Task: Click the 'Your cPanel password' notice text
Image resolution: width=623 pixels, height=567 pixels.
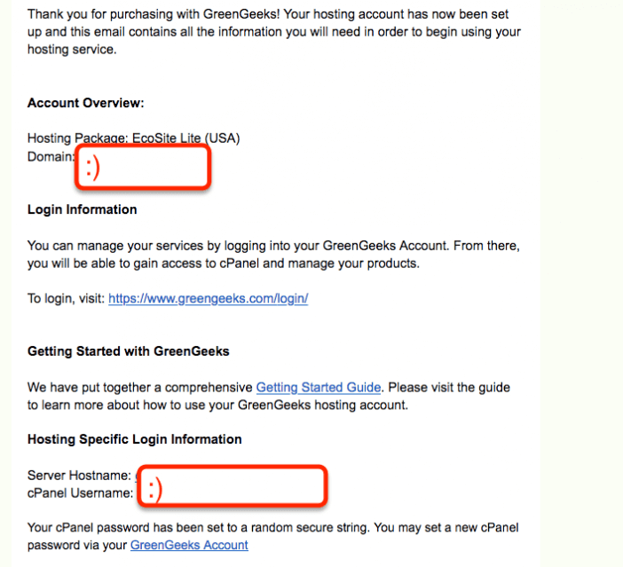Action: coord(273,536)
